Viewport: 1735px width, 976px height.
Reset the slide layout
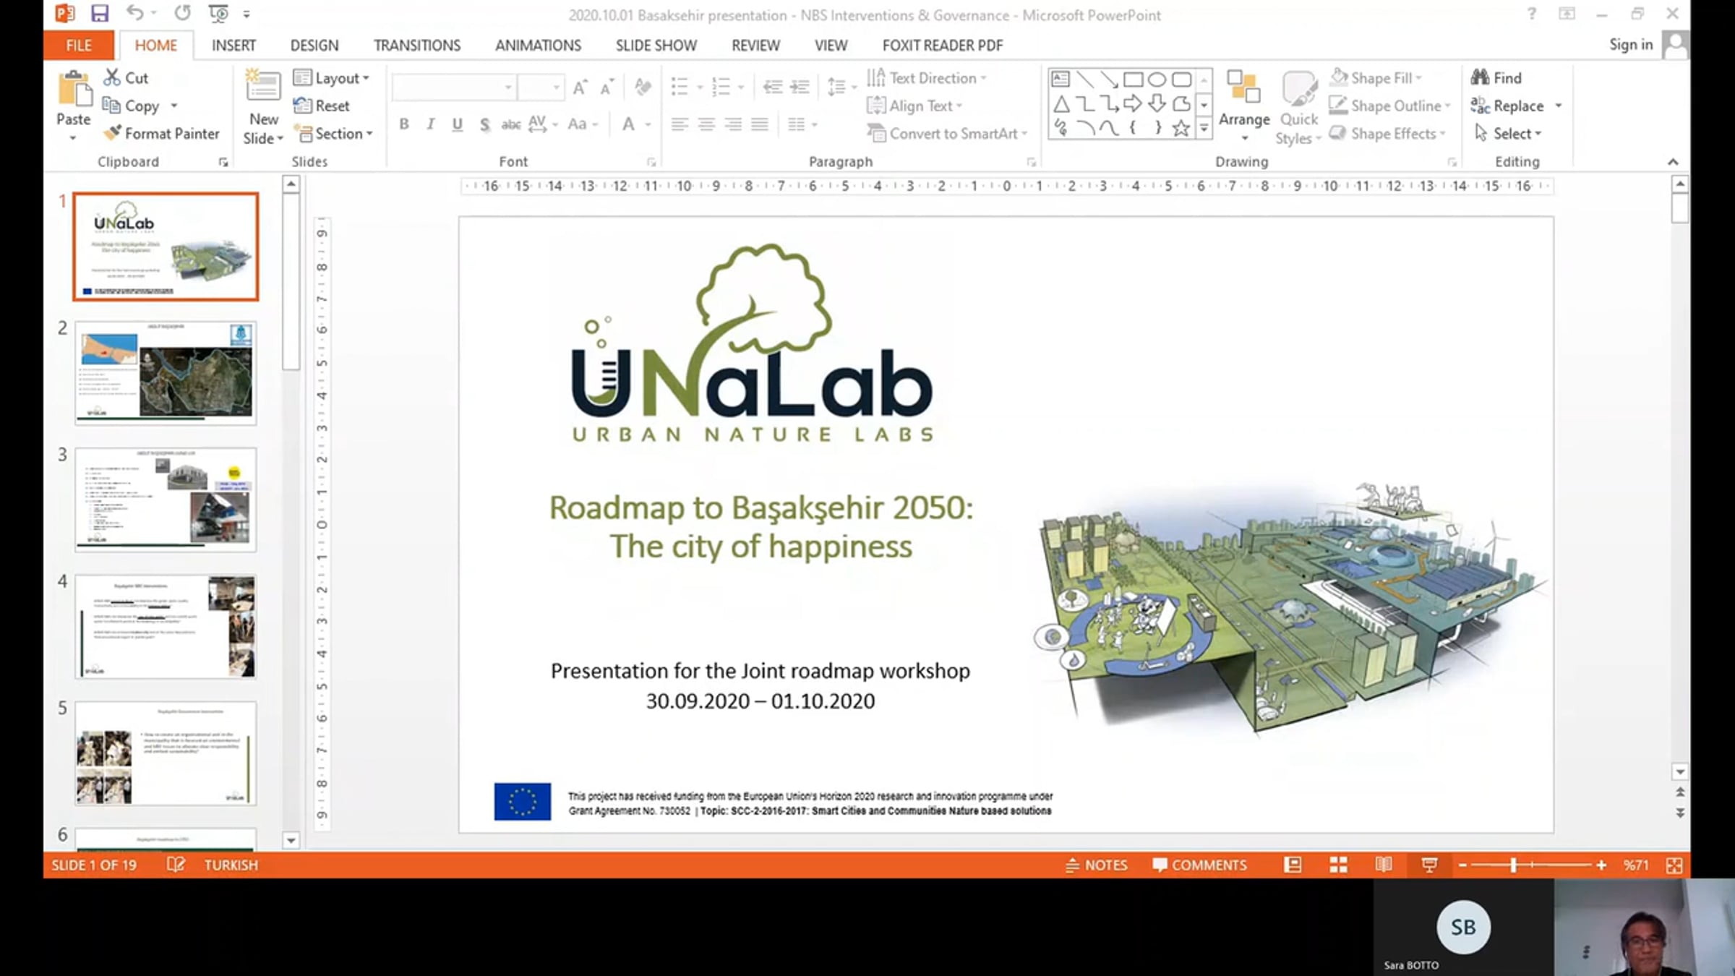tap(322, 106)
